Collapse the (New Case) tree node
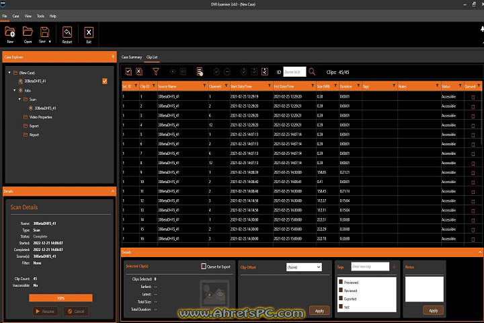Screen dimensions: 484x323 tap(9, 73)
